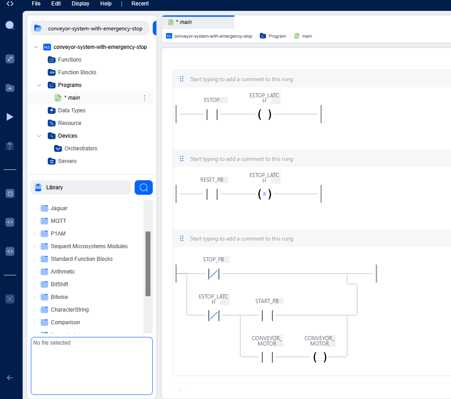Image resolution: width=451 pixels, height=399 pixels.
Task: Click the code brackets icon in the top-left corner
Action: 10,4
